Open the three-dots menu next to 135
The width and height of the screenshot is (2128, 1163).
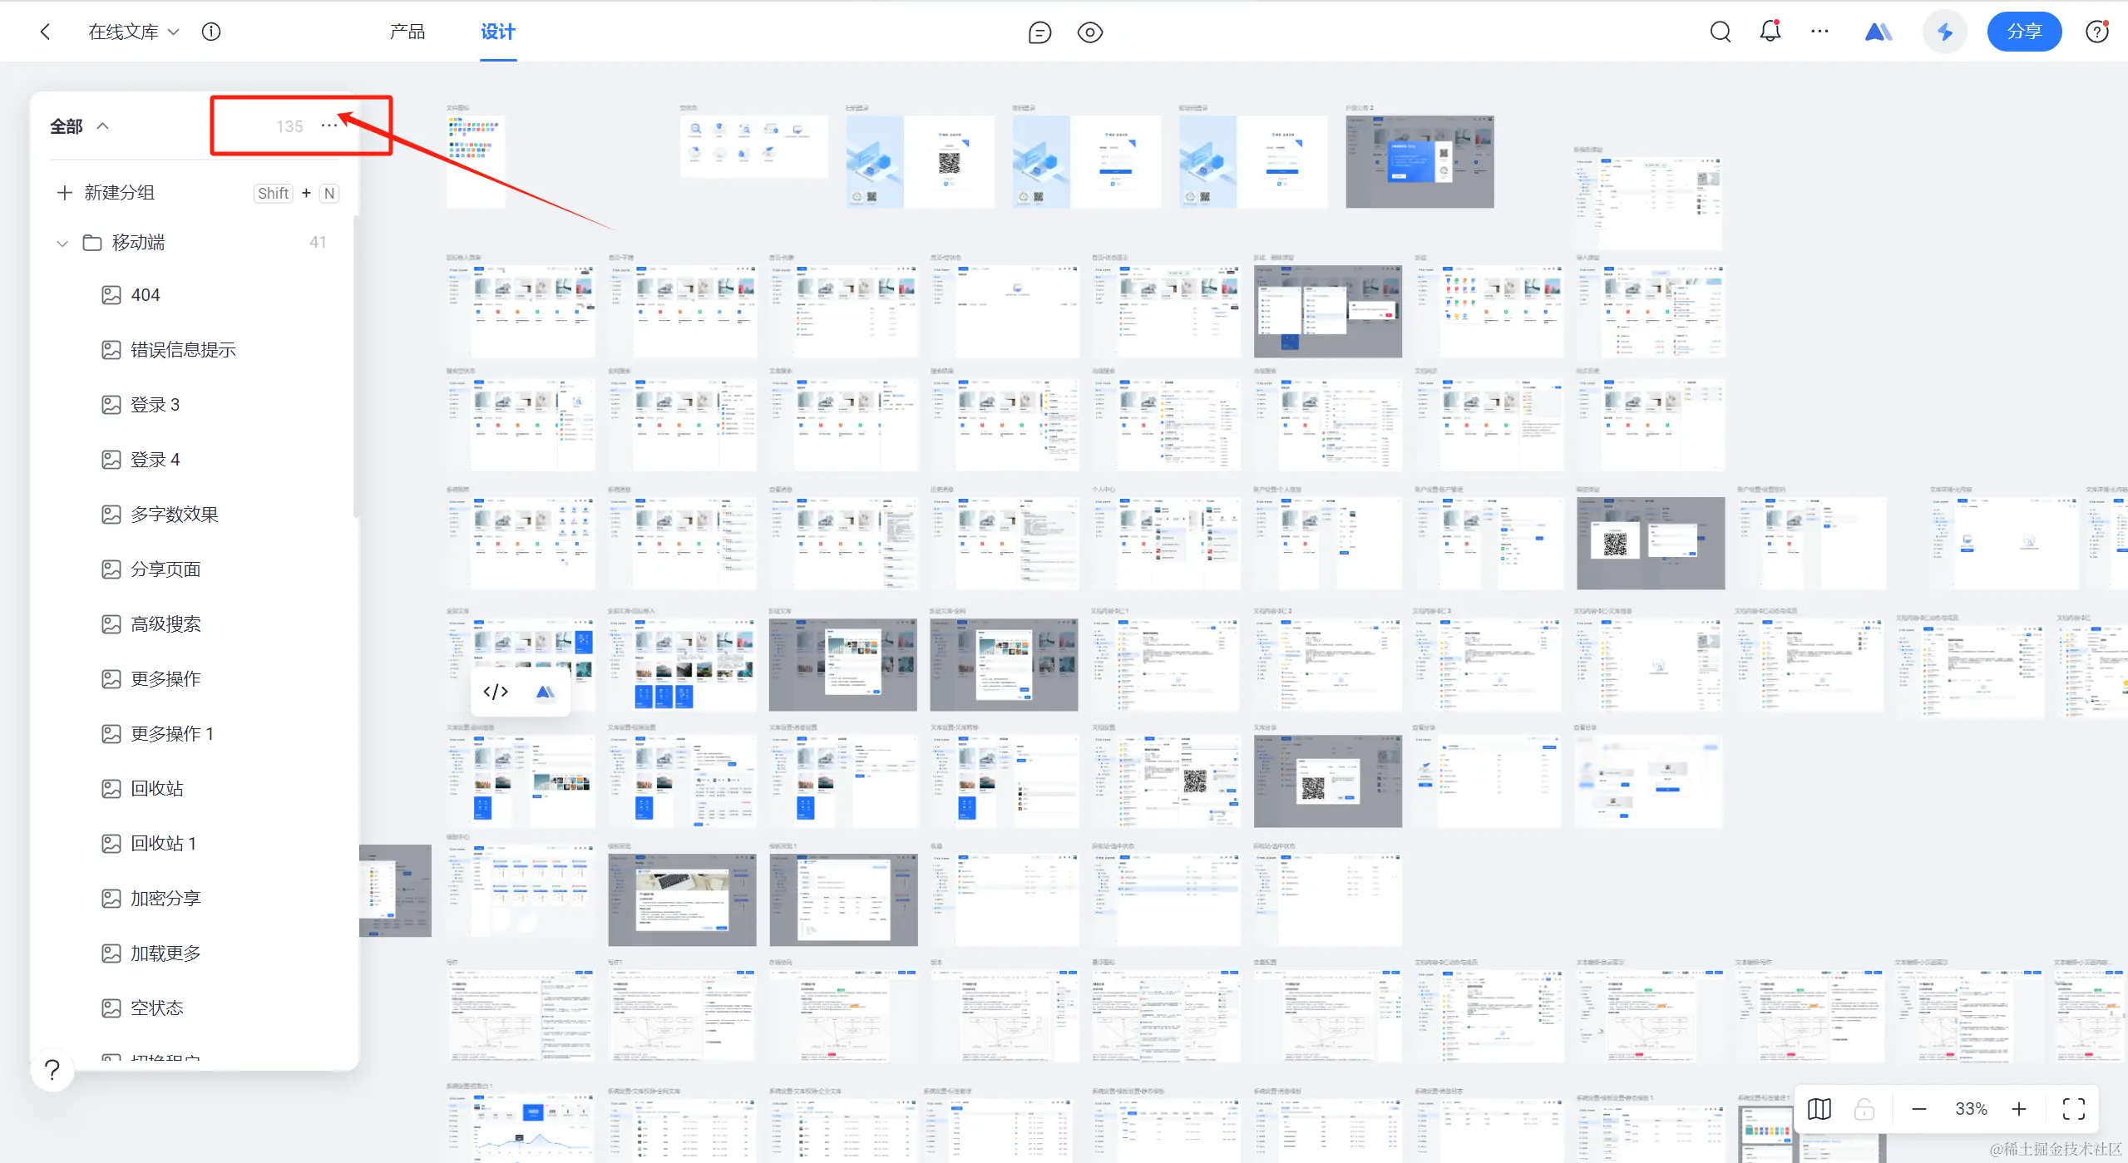[x=329, y=126]
